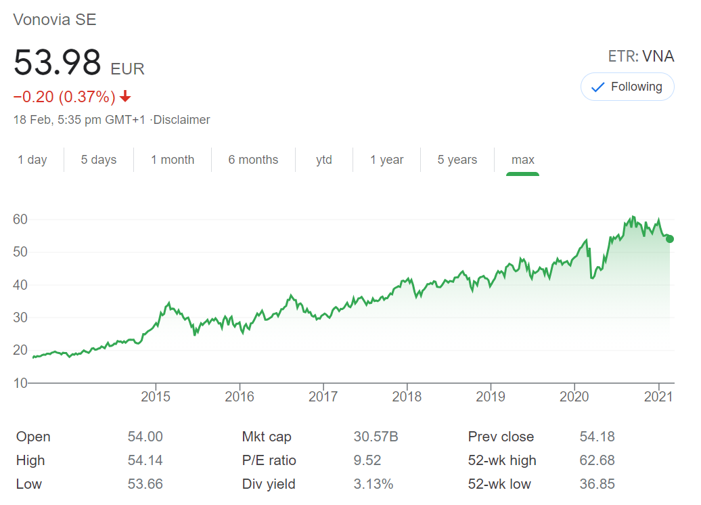This screenshot has height=505, width=701.
Task: Click the Vonovia SE title
Action: click(x=55, y=20)
